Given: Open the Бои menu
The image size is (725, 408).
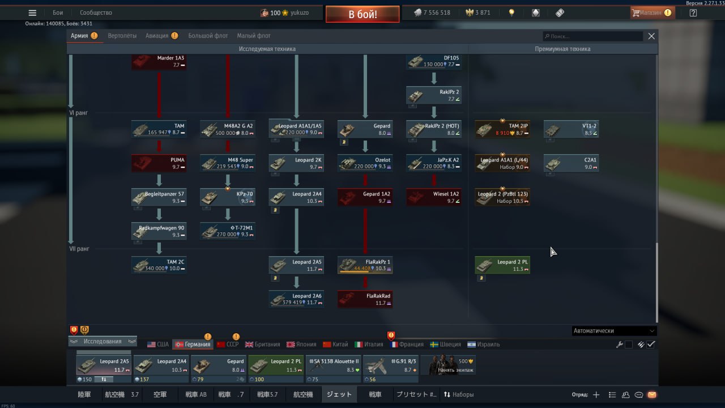Looking at the screenshot, I should 58,12.
